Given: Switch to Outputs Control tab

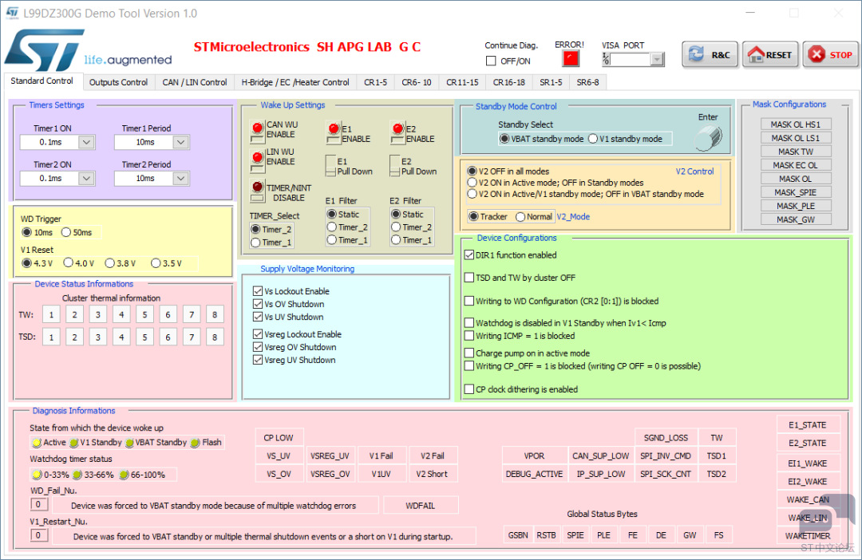Looking at the screenshot, I should click(x=118, y=82).
